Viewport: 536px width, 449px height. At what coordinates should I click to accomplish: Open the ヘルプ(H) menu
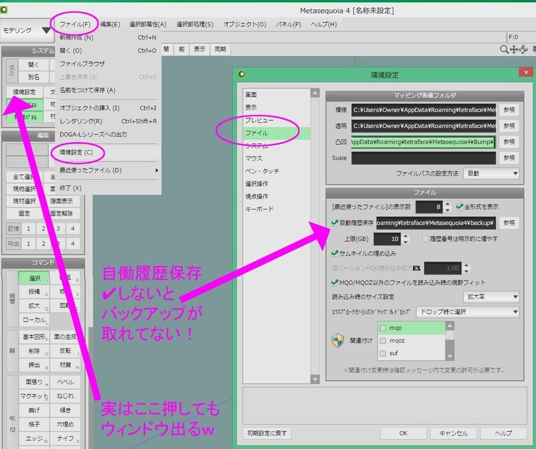pyautogui.click(x=324, y=24)
